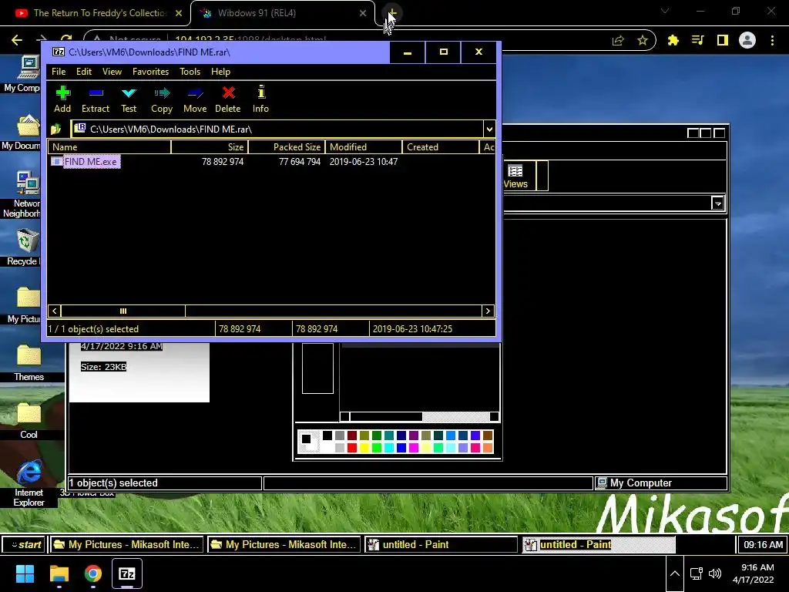Pick the bright blue swatch in Paint palette
The image size is (789, 592).
pyautogui.click(x=401, y=448)
